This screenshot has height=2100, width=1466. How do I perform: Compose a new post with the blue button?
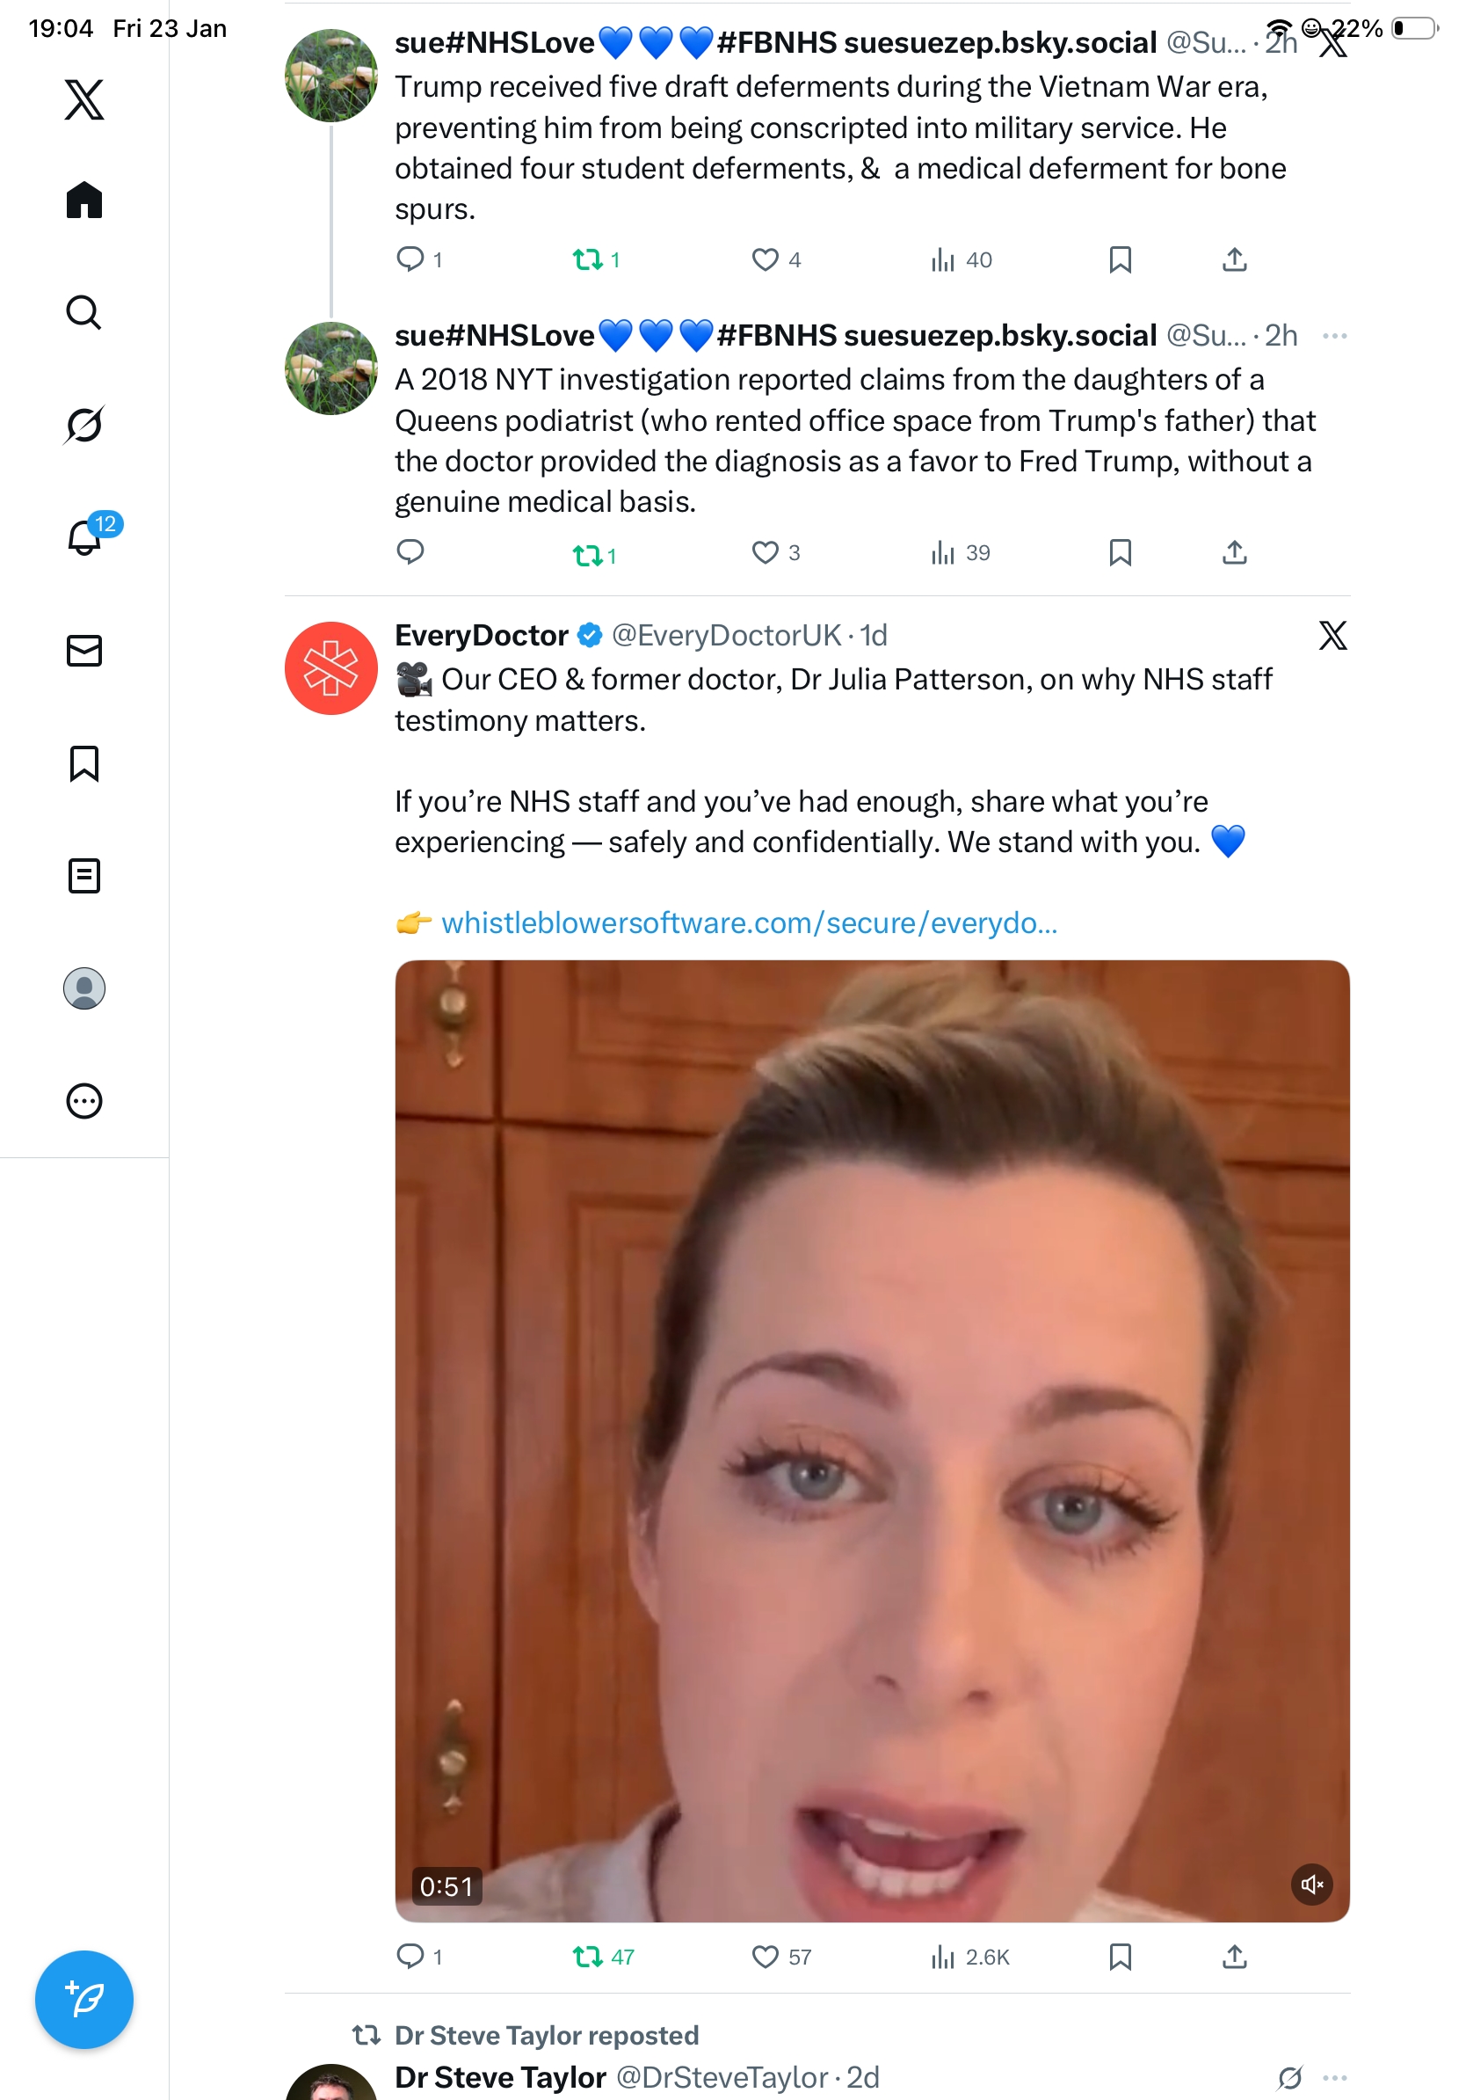coord(84,1999)
